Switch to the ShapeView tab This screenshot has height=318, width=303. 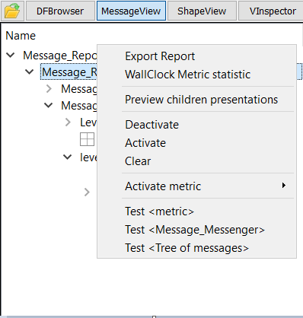tap(202, 11)
